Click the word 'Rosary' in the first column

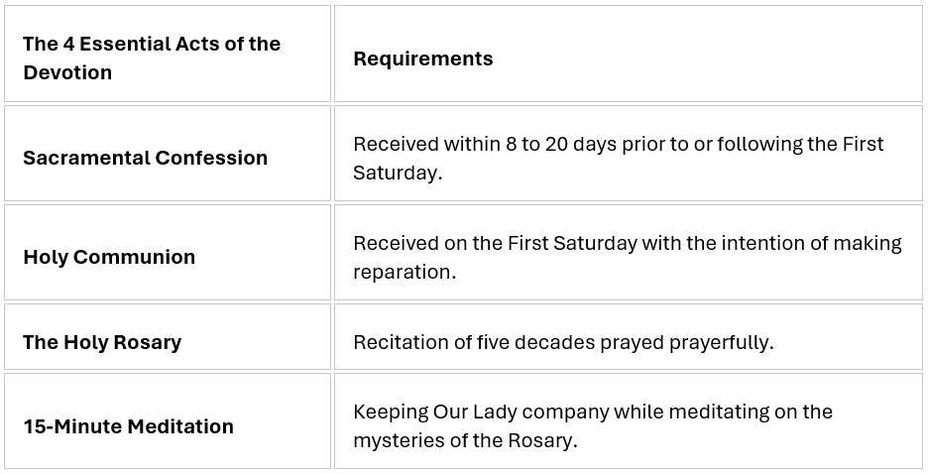(x=148, y=343)
